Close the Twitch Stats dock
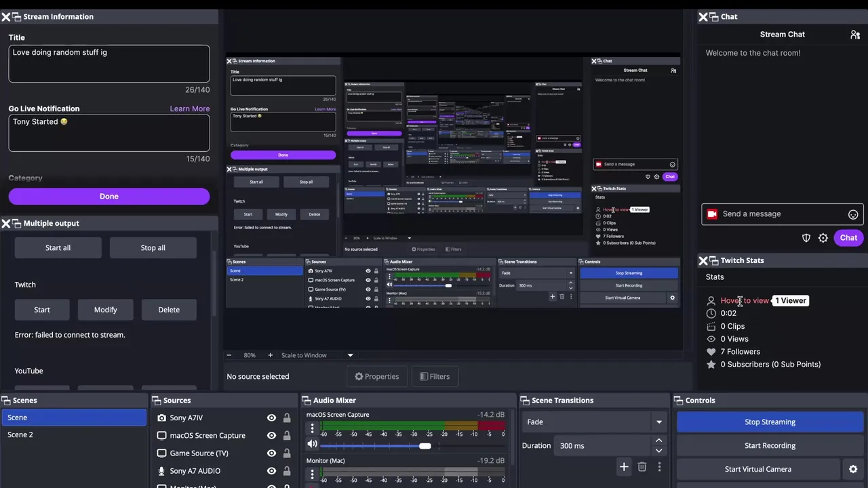868x488 pixels. pyautogui.click(x=703, y=260)
